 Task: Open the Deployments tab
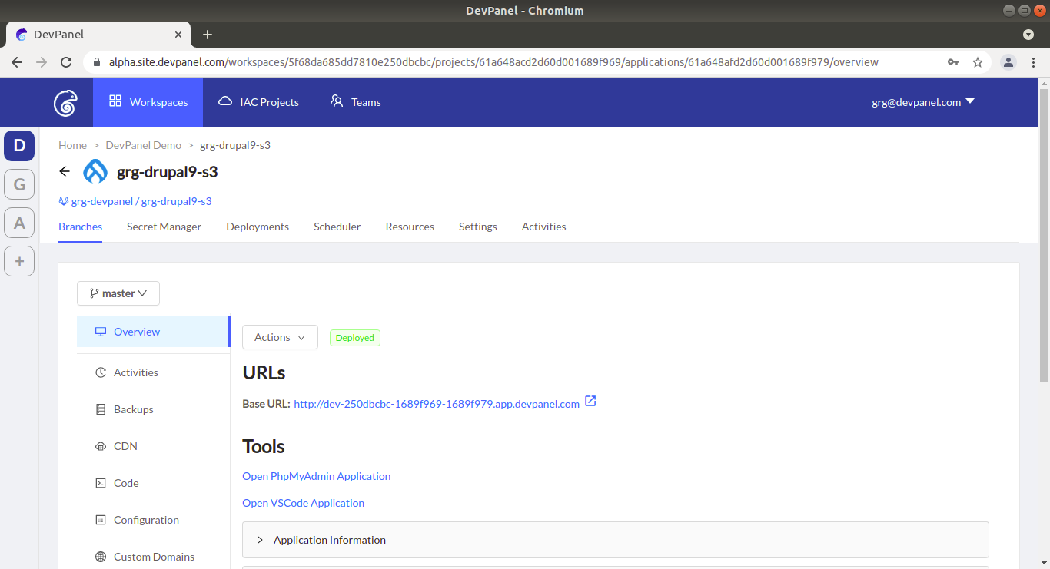(x=258, y=227)
